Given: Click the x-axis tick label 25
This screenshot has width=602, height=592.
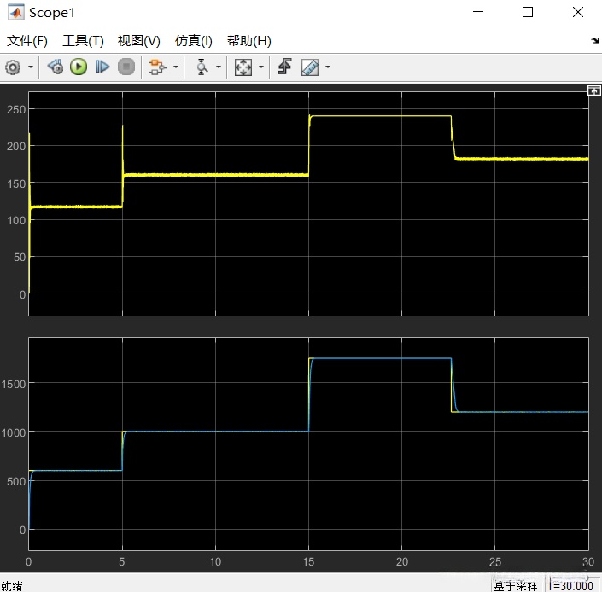Looking at the screenshot, I should point(495,561).
